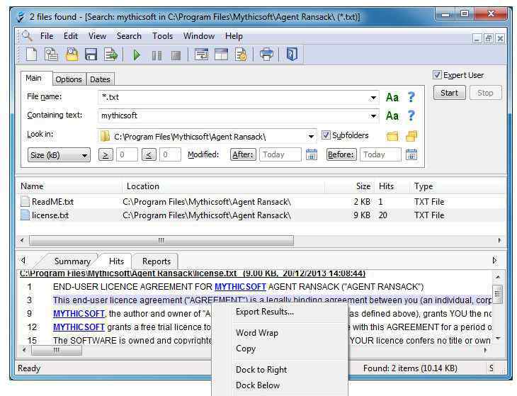Click the magnifier icon in menu bar
Image resolution: width=517 pixels, height=396 pixels.
pos(27,35)
